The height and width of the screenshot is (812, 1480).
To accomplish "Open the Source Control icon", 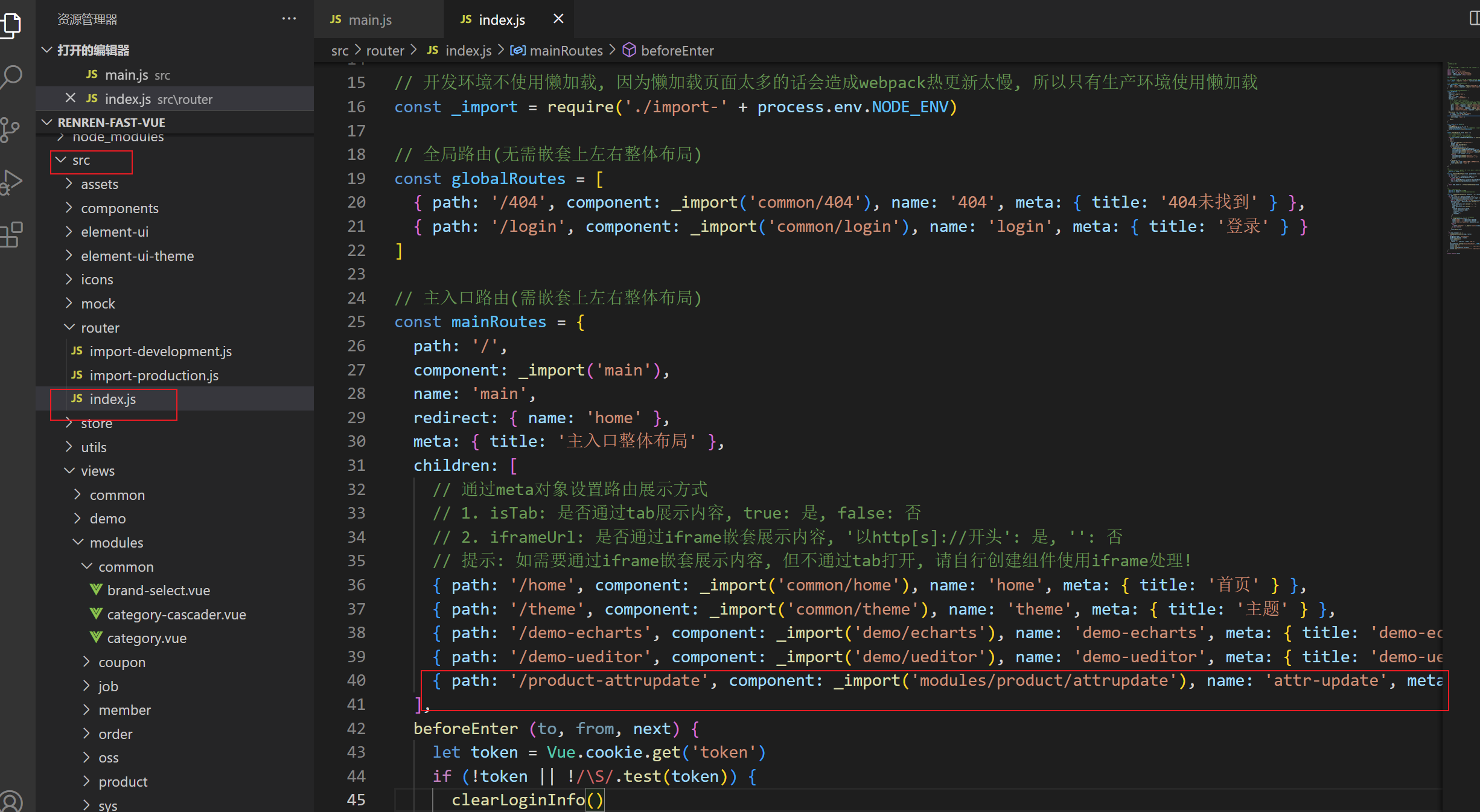I will [x=11, y=129].
